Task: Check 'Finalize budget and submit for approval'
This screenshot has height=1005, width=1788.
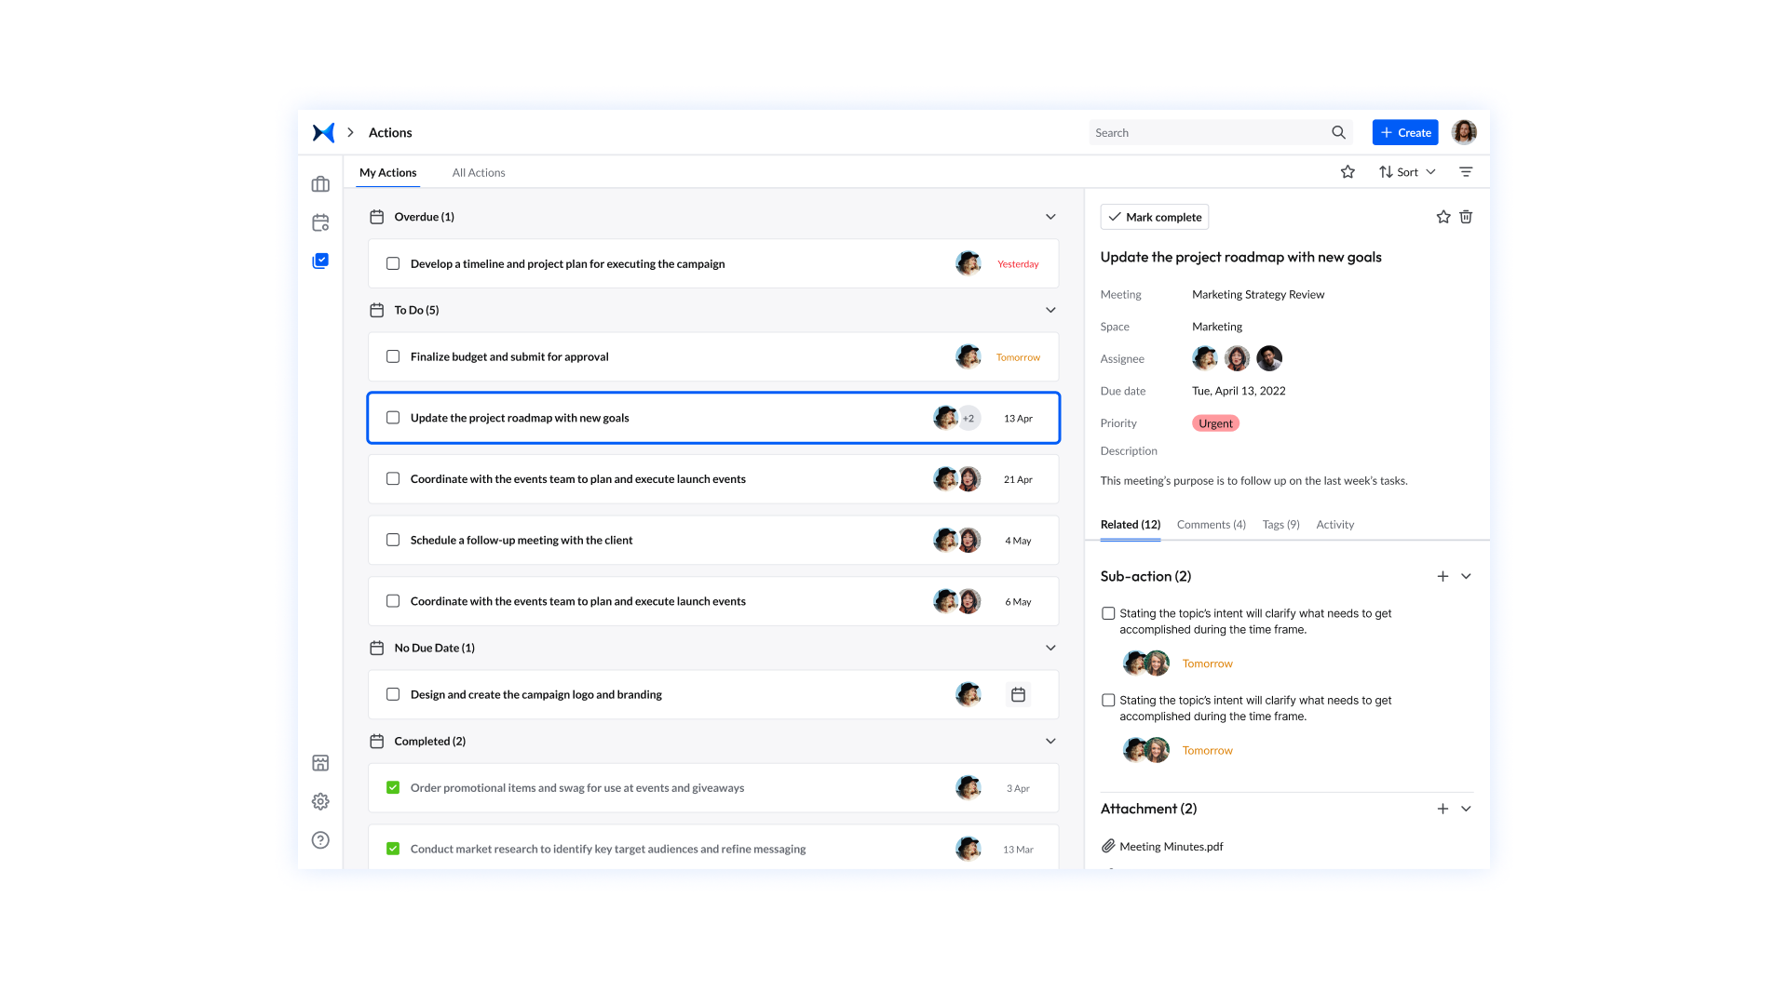Action: click(393, 356)
